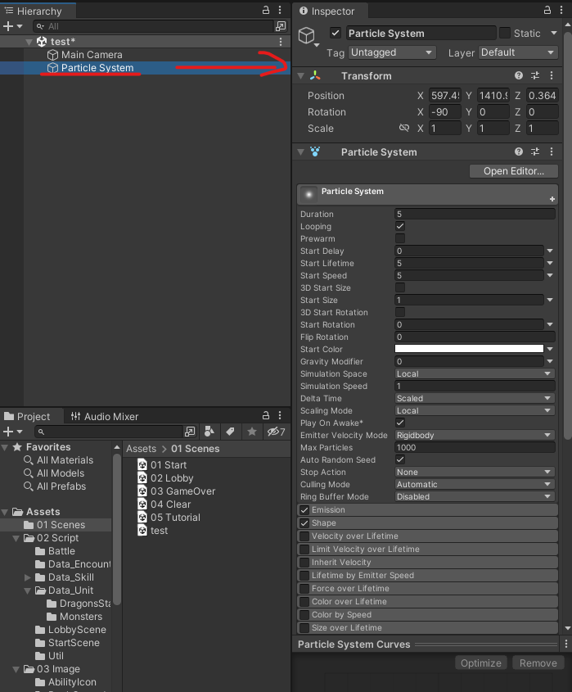Screen dimensions: 572x692
Task: Open the Emitter Velocity Mode dropdown
Action: pyautogui.click(x=475, y=435)
